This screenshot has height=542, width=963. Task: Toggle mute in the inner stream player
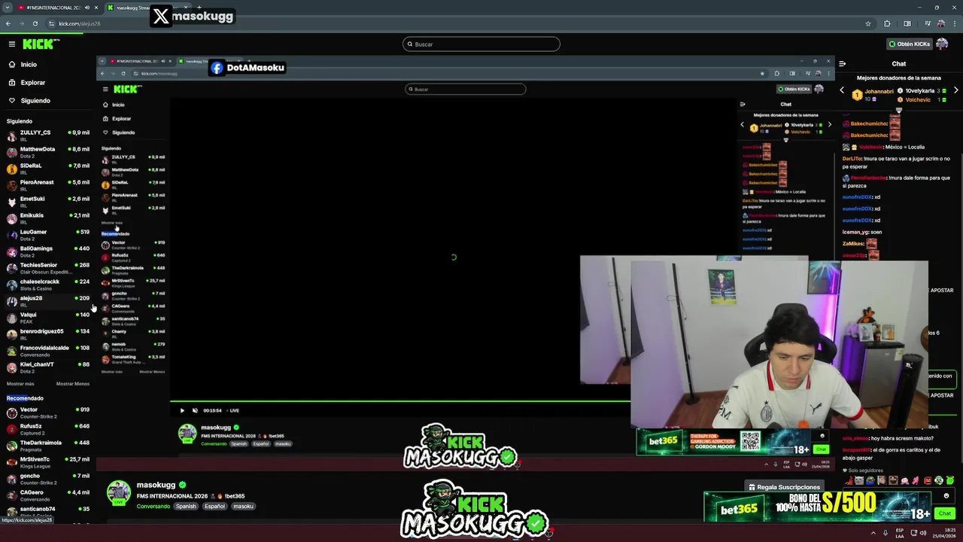(195, 410)
